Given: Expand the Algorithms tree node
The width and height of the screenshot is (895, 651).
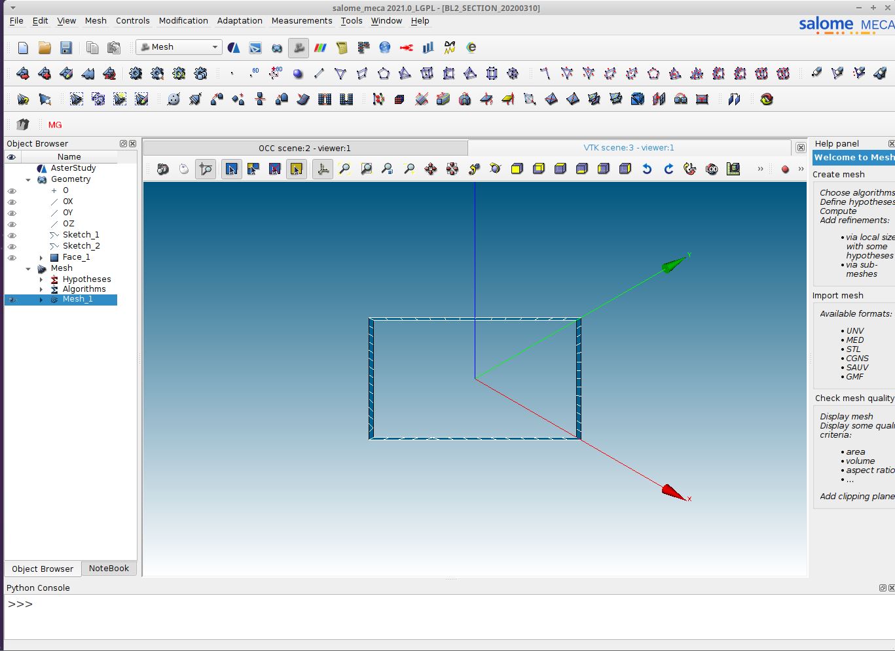Looking at the screenshot, I should pyautogui.click(x=41, y=290).
